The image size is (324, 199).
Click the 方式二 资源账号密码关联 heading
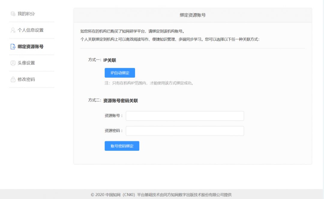pos(113,101)
